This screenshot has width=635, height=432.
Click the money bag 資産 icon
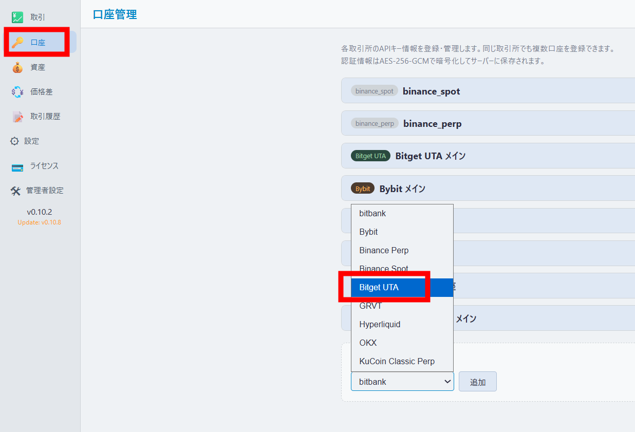click(x=17, y=67)
